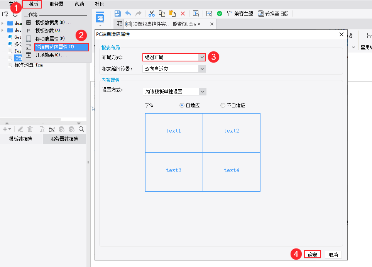Viewport: 372px width, 267px height.
Task: Click the red Delete X icon
Action: click(183, 14)
